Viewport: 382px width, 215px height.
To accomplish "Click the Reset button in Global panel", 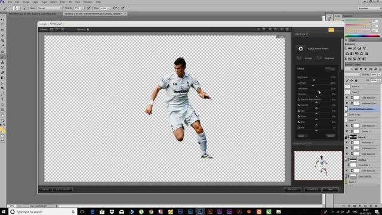I will click(x=331, y=136).
